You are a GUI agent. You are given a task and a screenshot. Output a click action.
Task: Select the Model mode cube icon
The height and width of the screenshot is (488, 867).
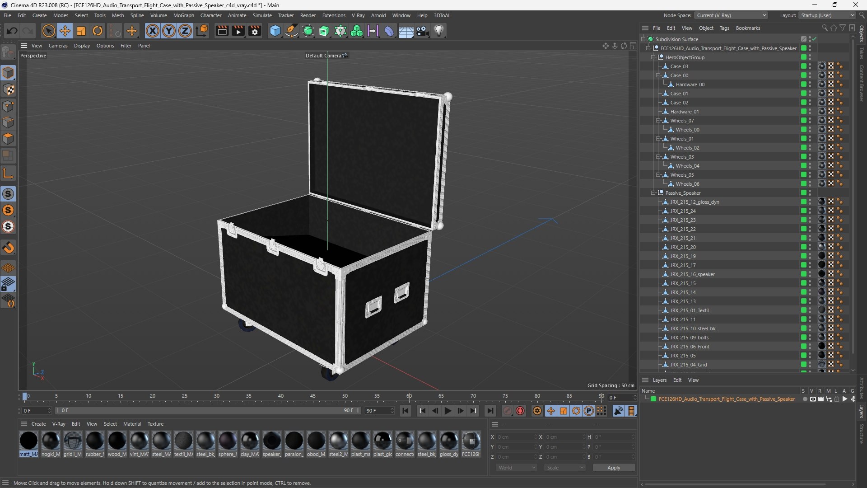pyautogui.click(x=8, y=73)
